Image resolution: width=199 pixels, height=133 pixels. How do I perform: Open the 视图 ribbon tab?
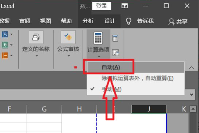click(45, 21)
